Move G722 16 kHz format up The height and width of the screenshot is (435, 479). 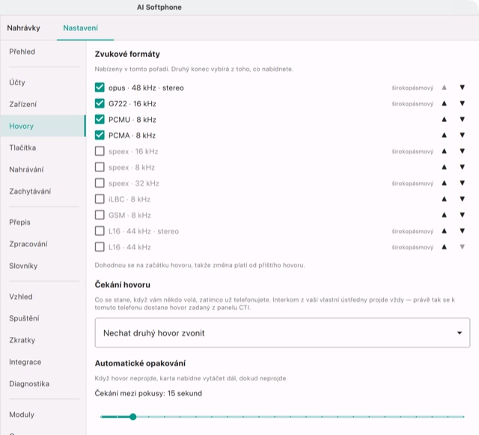(x=444, y=103)
